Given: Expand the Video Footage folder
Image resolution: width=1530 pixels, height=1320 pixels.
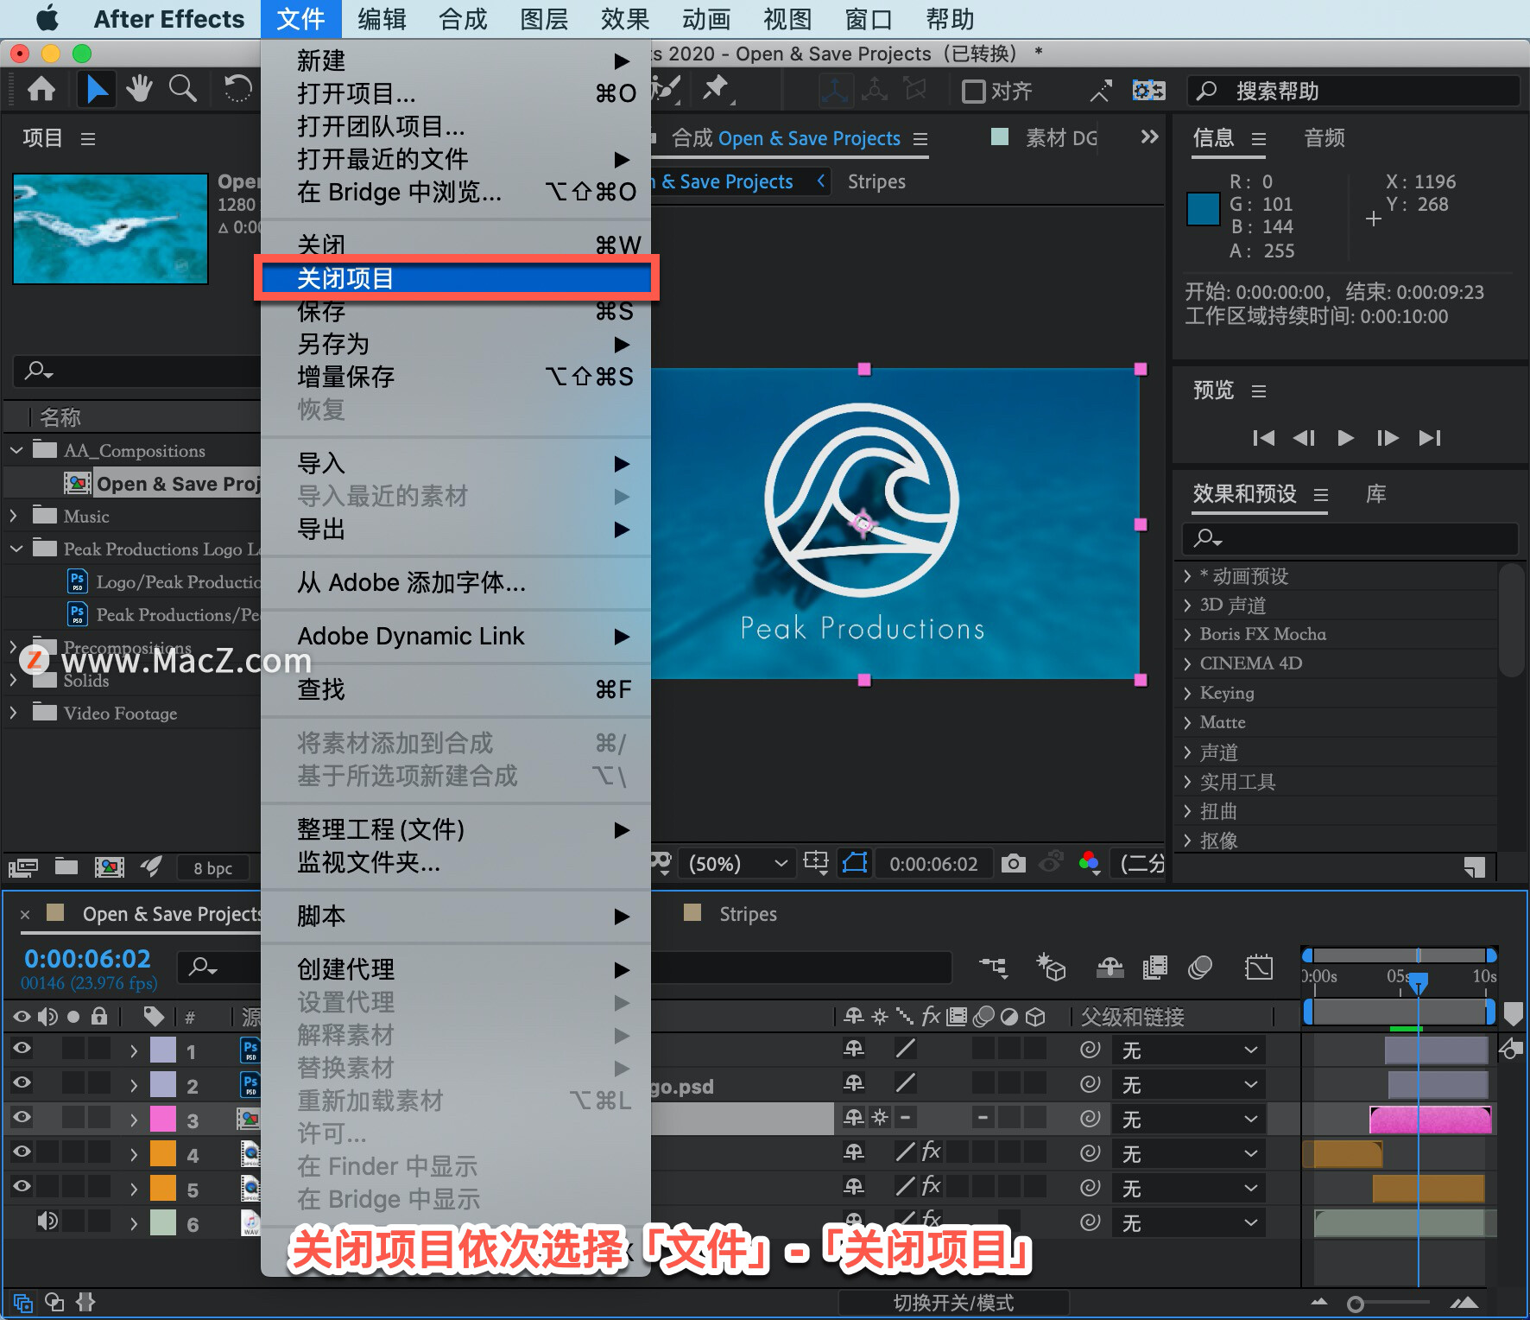Looking at the screenshot, I should 14,713.
